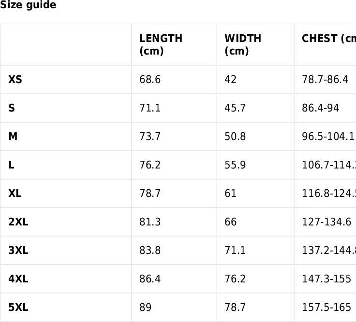Click the 3XL length value 83.8
Image resolution: width=356 pixels, height=322 pixels.
coord(150,251)
